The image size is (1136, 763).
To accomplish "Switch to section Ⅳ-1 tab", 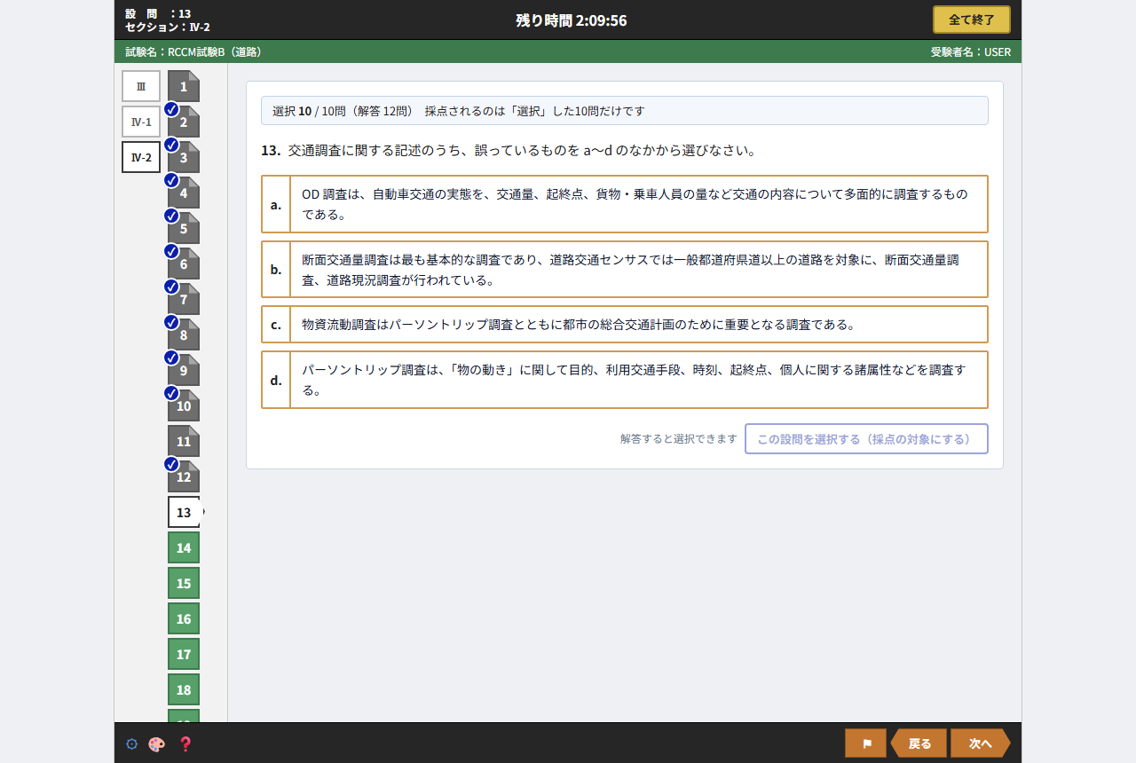I will click(x=141, y=122).
